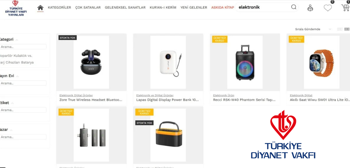350x168 pixels.
Task: Open Recci RSK-W40 Phantom product link
Action: (244, 100)
